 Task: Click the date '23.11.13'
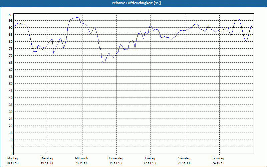pyautogui.click(x=184, y=163)
